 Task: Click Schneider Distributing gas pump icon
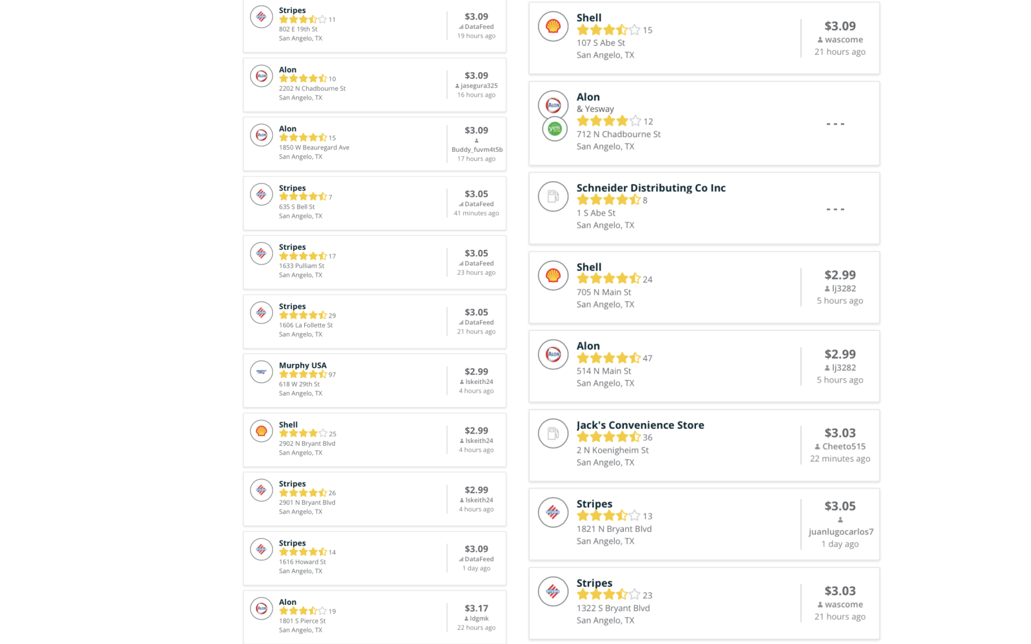[553, 196]
